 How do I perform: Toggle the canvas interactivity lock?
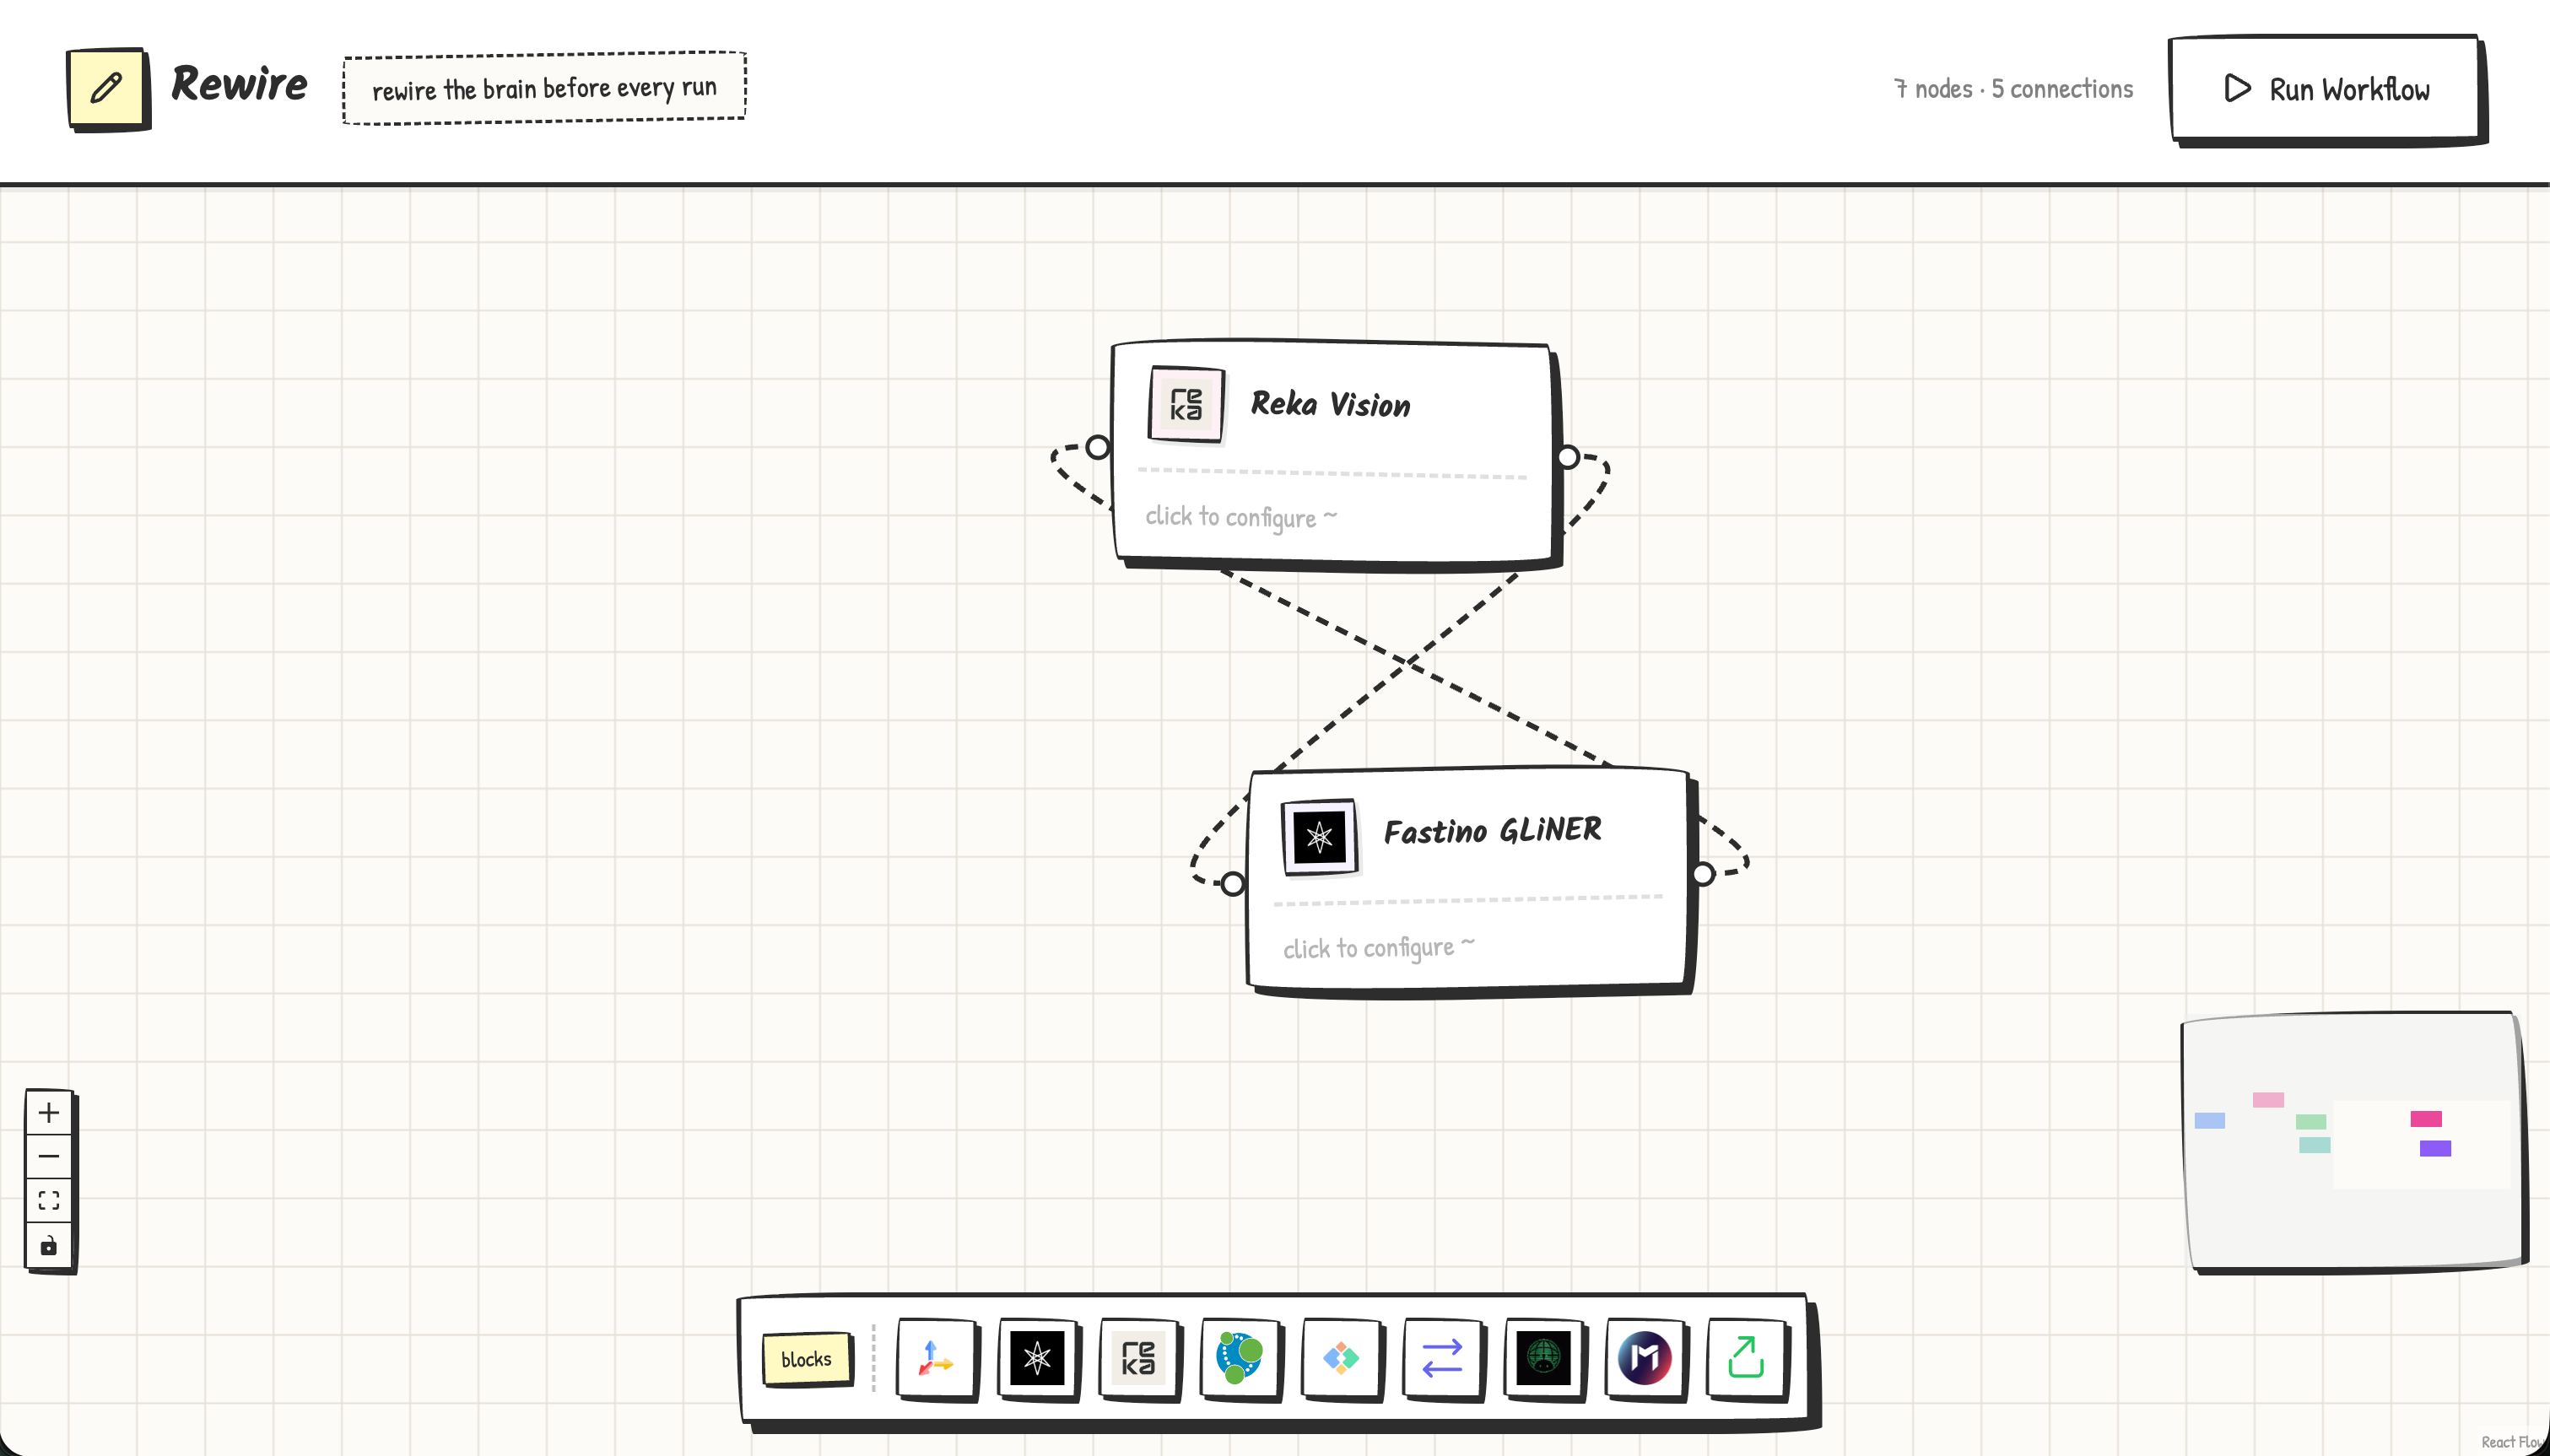click(x=48, y=1245)
